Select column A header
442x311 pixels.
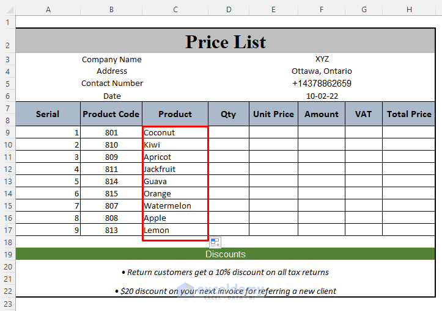[x=48, y=10]
